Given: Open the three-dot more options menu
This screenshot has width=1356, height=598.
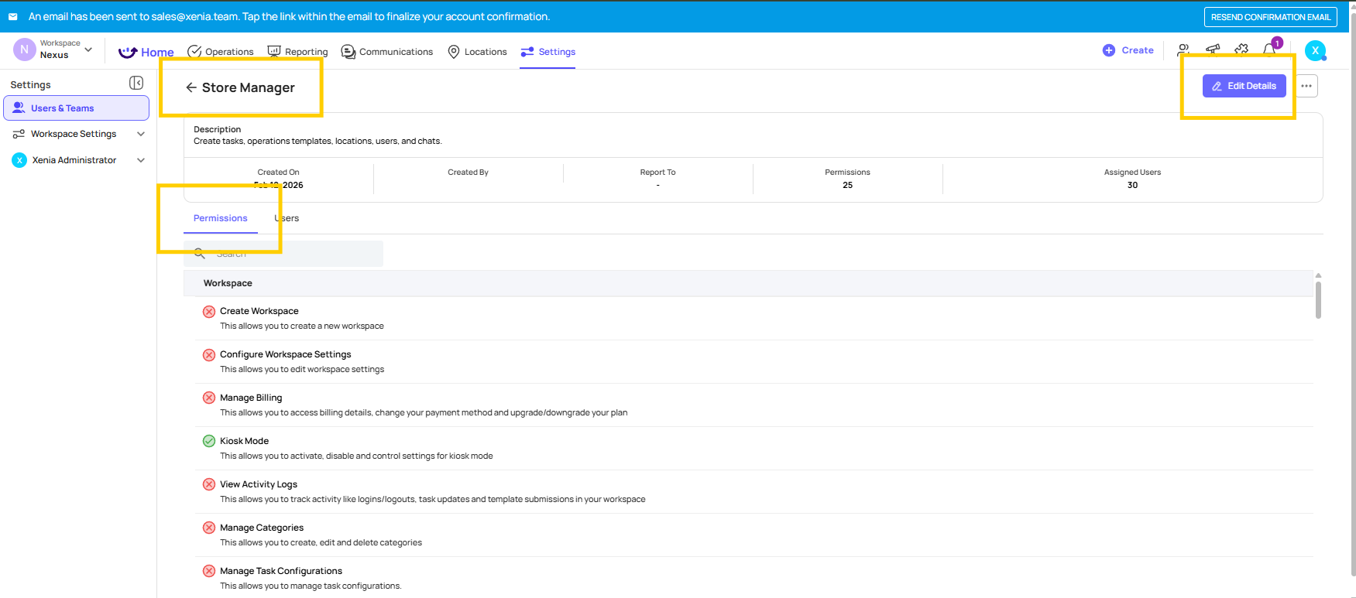Looking at the screenshot, I should (1306, 86).
